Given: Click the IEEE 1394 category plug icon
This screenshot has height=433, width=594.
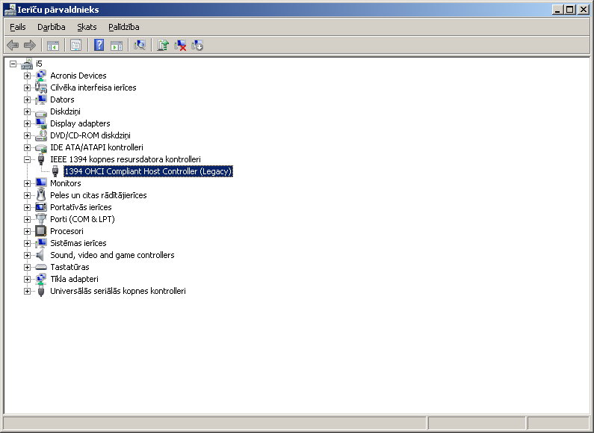Looking at the screenshot, I should pyautogui.click(x=41, y=159).
